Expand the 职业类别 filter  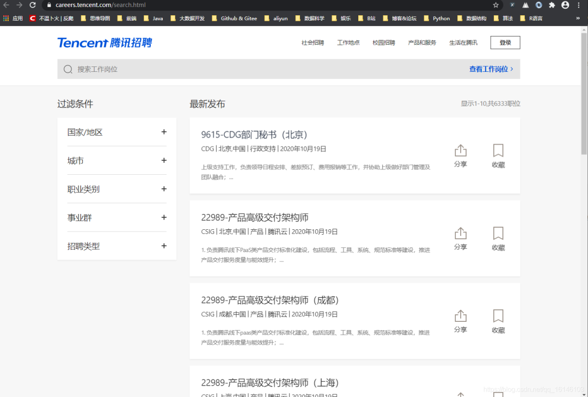coord(117,189)
